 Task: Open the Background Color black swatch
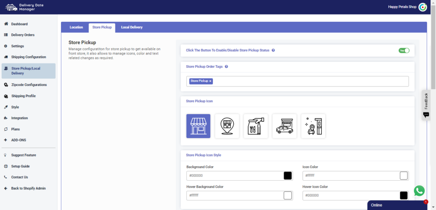click(x=287, y=176)
